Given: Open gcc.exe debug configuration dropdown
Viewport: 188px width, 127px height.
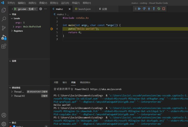Looking at the screenshot, I should 27,9.
